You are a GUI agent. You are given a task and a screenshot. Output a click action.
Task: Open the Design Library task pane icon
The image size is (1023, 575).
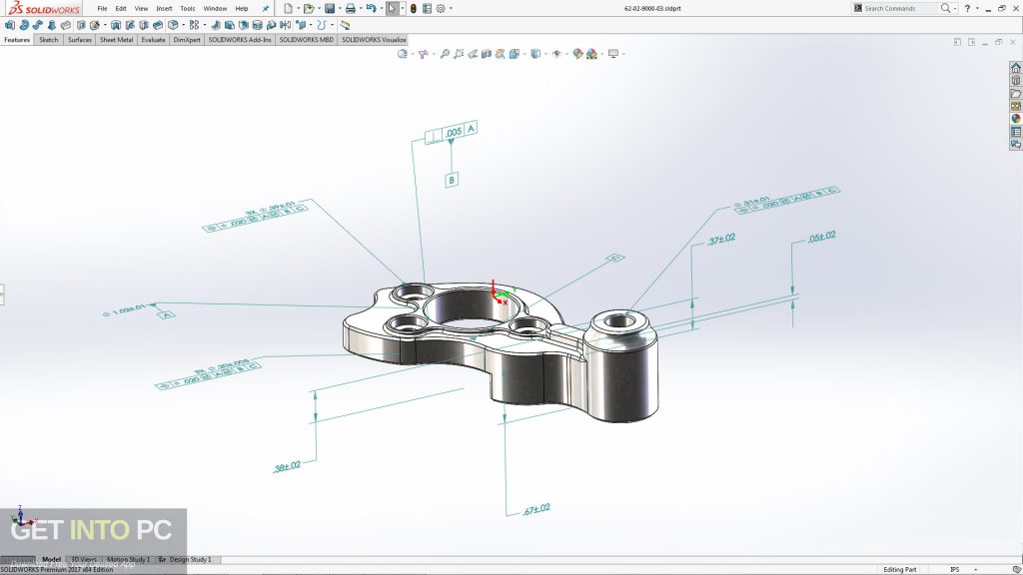coord(1016,80)
